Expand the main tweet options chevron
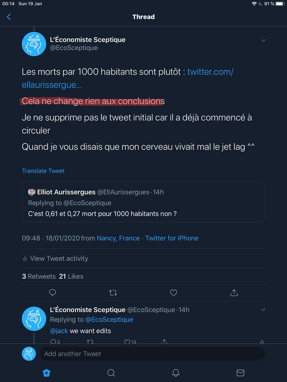This screenshot has height=382, width=287. coord(263,40)
